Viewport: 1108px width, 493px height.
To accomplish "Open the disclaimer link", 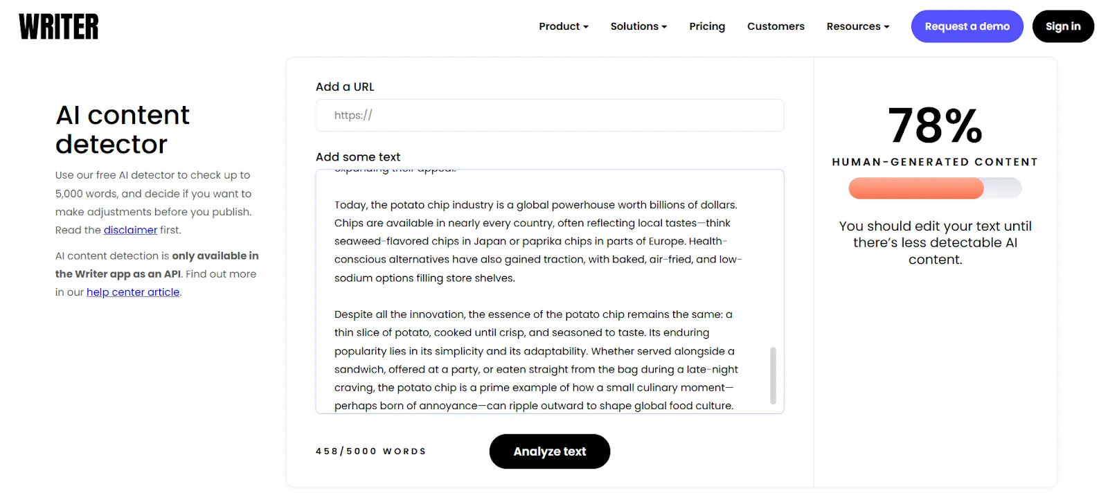I will pyautogui.click(x=130, y=230).
